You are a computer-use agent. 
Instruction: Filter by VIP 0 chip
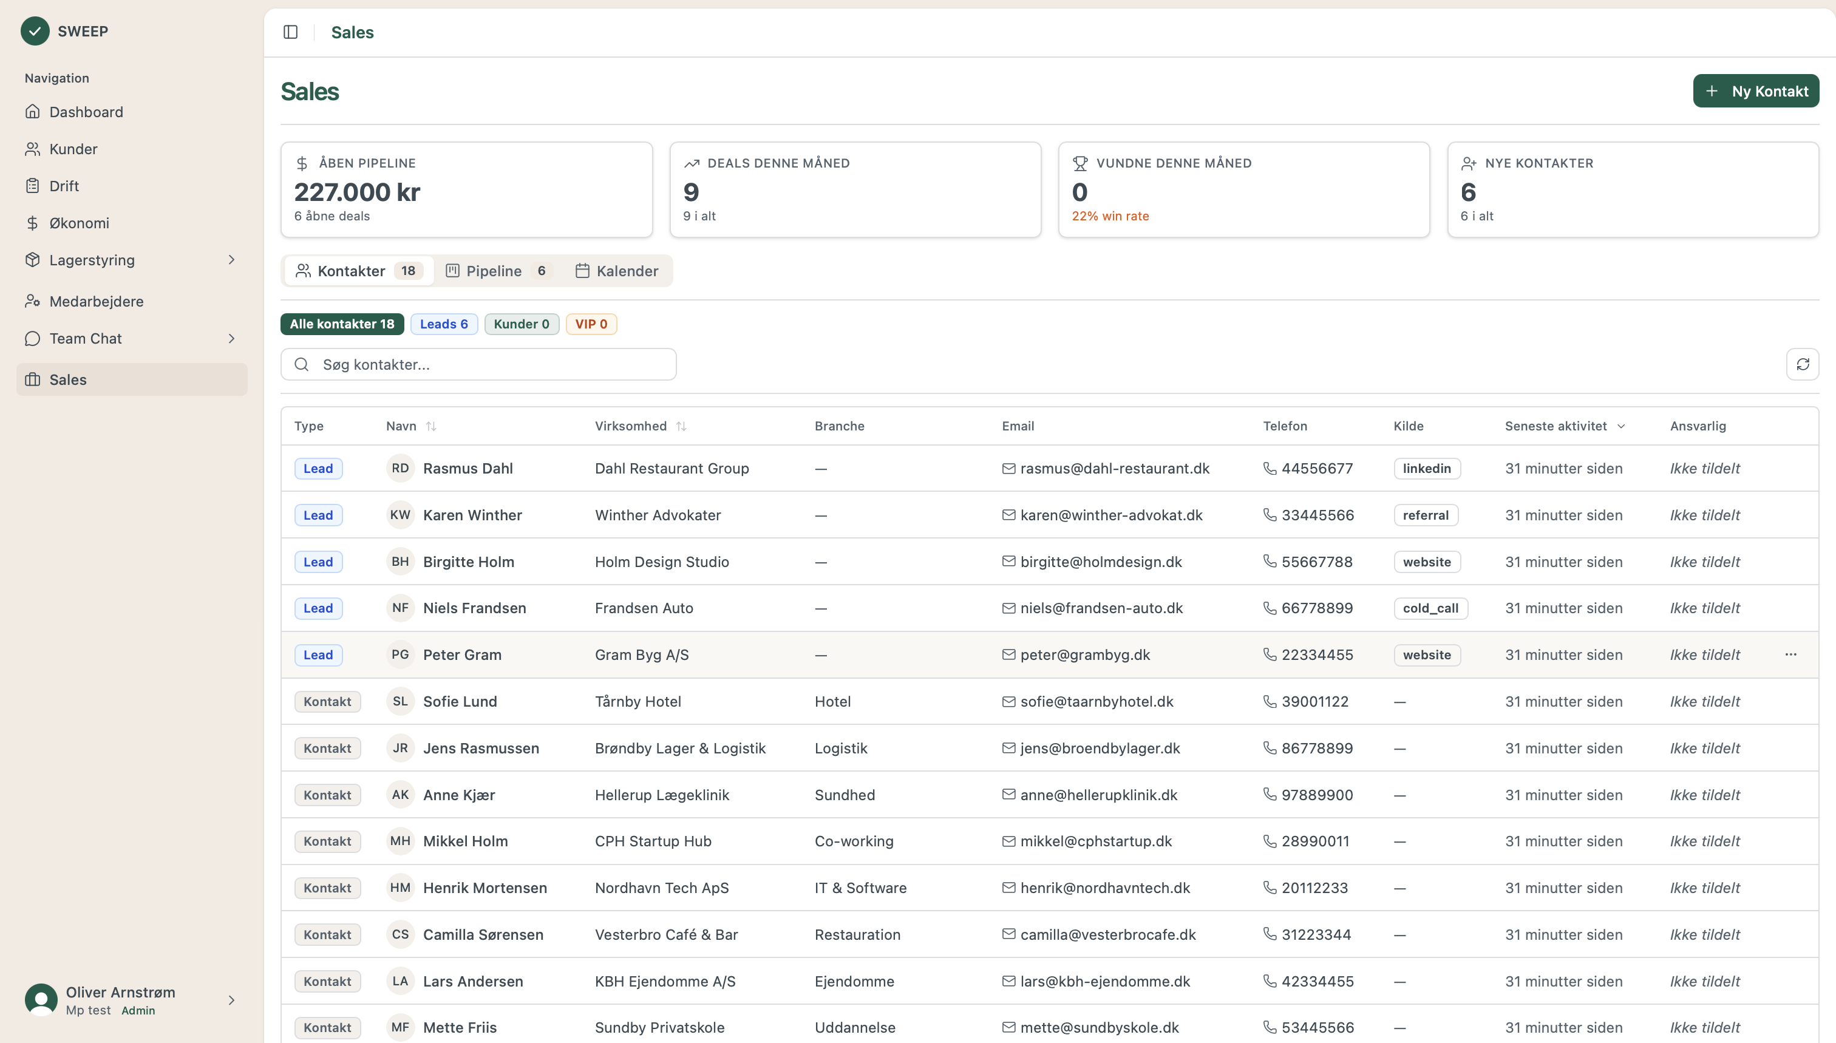[x=591, y=324]
